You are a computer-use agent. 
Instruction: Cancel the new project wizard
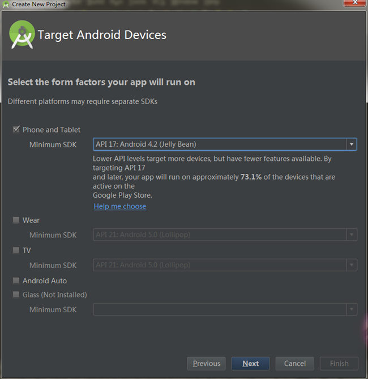click(x=295, y=363)
